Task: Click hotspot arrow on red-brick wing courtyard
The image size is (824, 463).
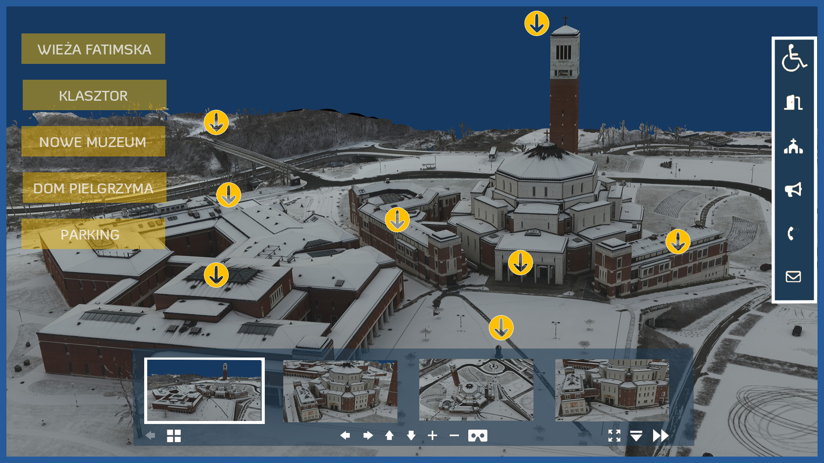Action: tap(397, 220)
